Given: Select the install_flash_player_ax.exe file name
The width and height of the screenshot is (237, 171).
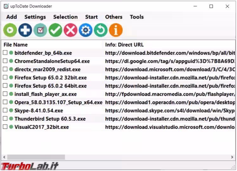Looking at the screenshot, I should 46,94.
